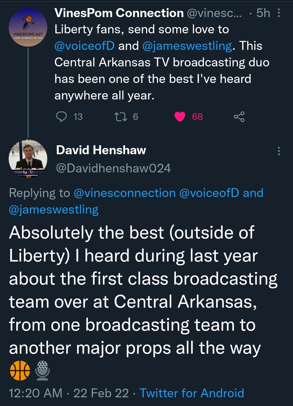Unlike the tweet via the pink heart
This screenshot has width=293, height=406.
(180, 117)
